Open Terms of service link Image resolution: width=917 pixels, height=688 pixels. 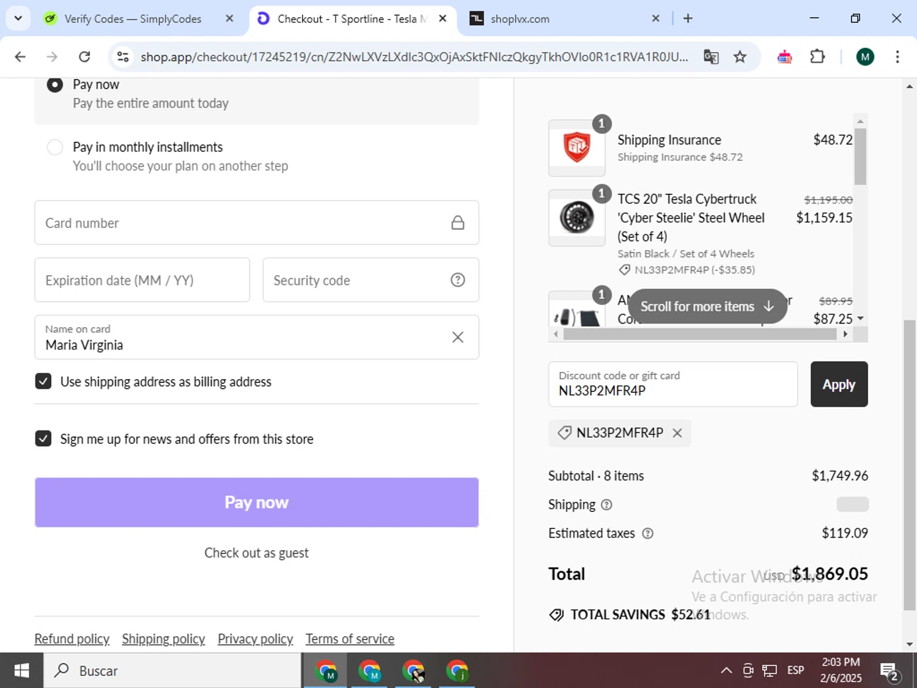click(350, 639)
